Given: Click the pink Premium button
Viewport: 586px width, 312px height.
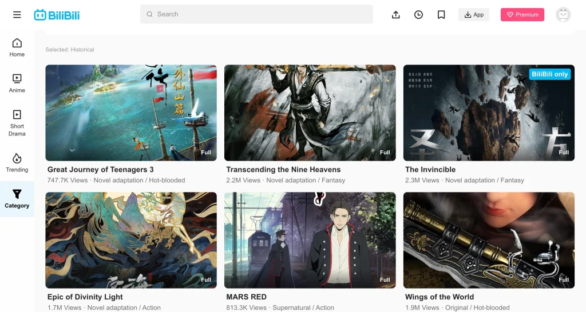Looking at the screenshot, I should (522, 14).
